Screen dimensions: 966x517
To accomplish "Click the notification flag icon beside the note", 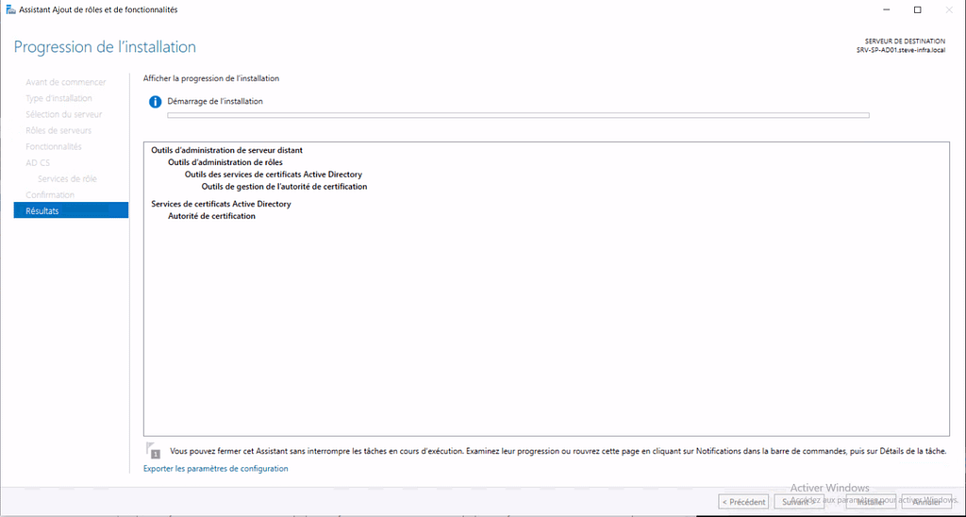I will pyautogui.click(x=153, y=451).
